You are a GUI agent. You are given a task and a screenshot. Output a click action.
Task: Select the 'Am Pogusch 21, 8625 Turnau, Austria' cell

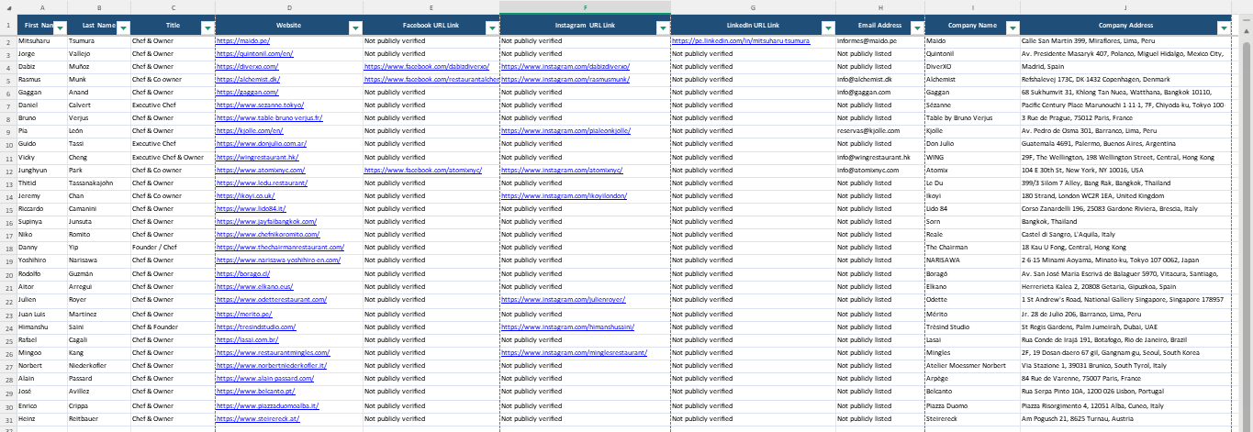1125,418
